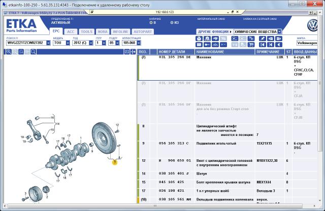Open the ПОИСК FI VIN dropdown
325x211 pixels.
click(x=48, y=43)
